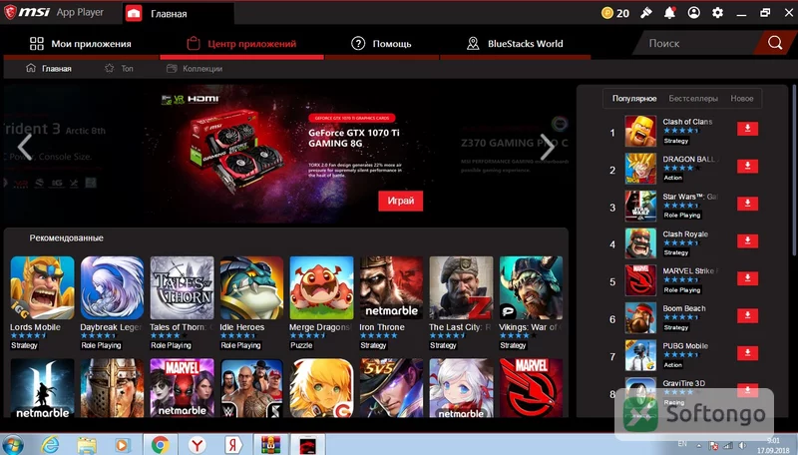Download Clash Royale
Viewport: 798px width, 455px height.
coord(747,240)
